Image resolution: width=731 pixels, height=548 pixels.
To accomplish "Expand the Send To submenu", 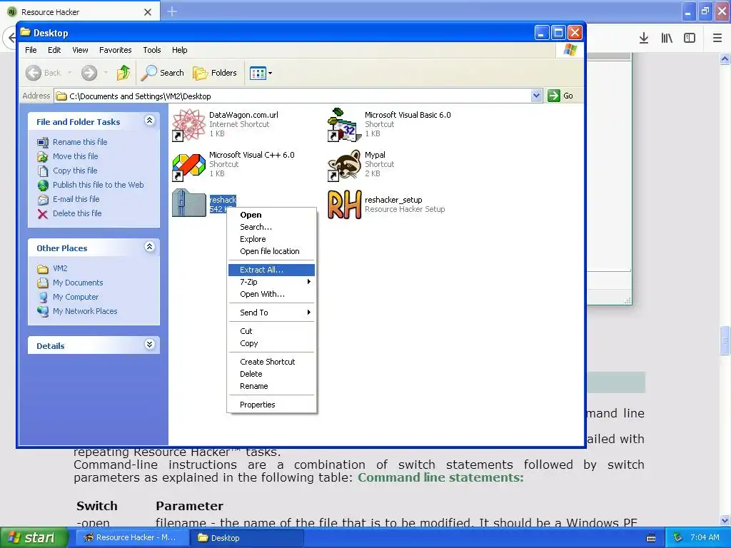I will [271, 313].
